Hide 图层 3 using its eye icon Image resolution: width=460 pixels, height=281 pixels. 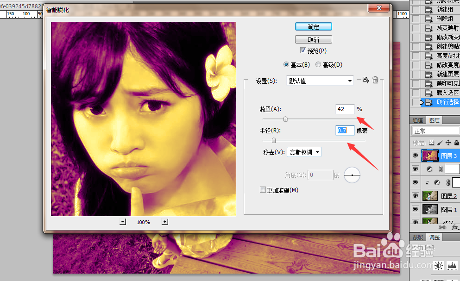tap(415, 156)
